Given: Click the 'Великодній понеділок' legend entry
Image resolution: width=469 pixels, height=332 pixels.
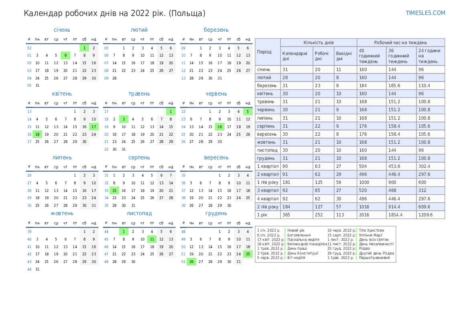Looking at the screenshot, I should [307, 244].
